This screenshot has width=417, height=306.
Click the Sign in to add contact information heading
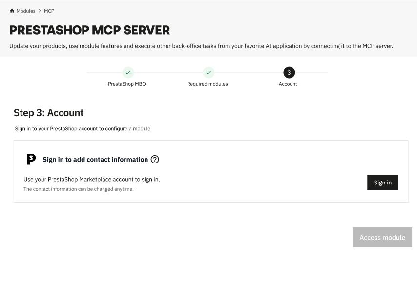point(95,160)
